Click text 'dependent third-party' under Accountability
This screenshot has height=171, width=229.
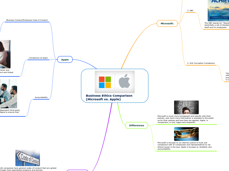click(10, 110)
